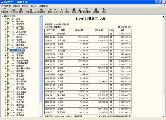This screenshot has width=166, height=120.
Task: Open 打印预览 print preview
Action: pos(14,11)
